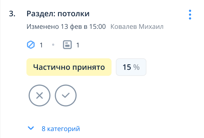Click the percent sign in the progress box

pos(136,67)
